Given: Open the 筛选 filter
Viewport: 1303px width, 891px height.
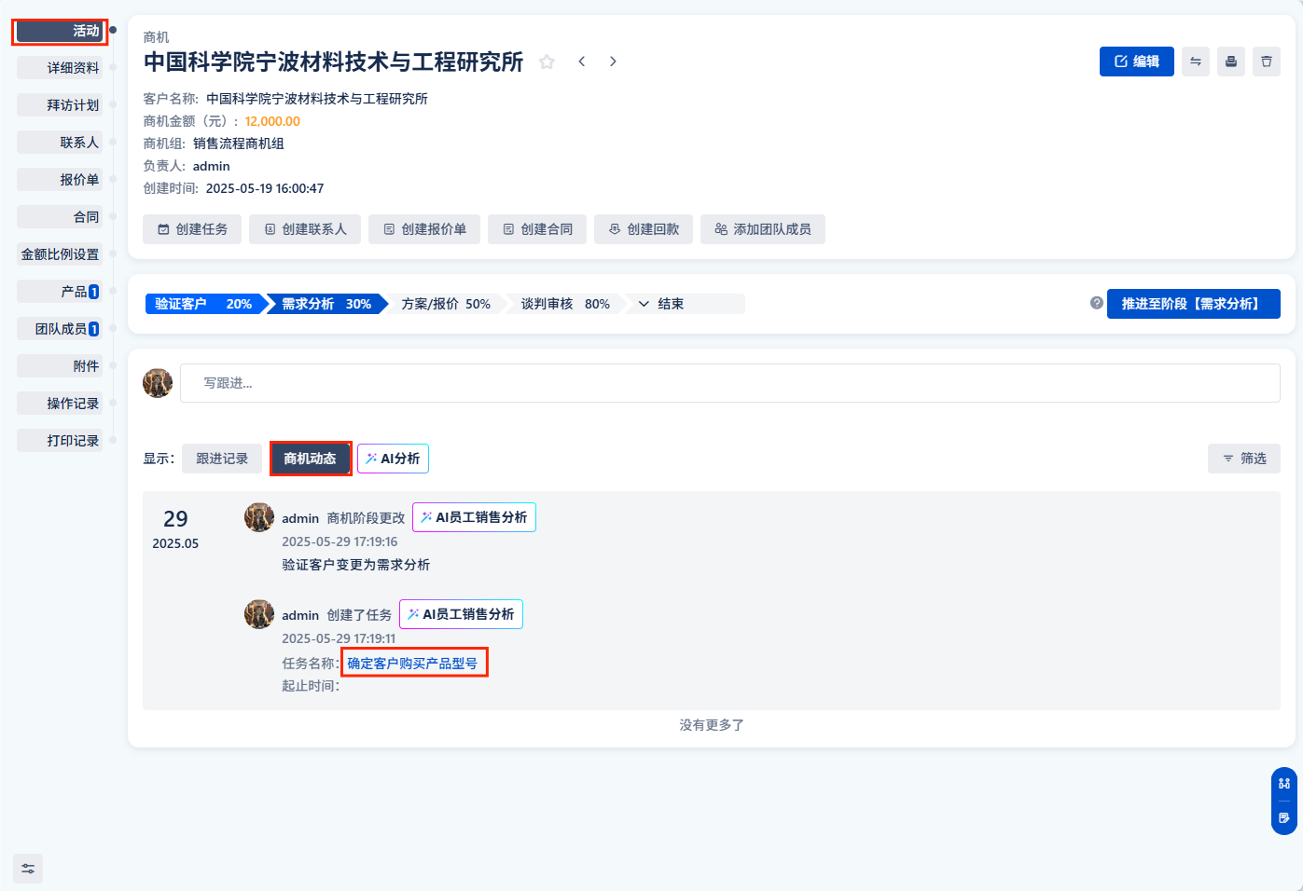Looking at the screenshot, I should (x=1244, y=459).
